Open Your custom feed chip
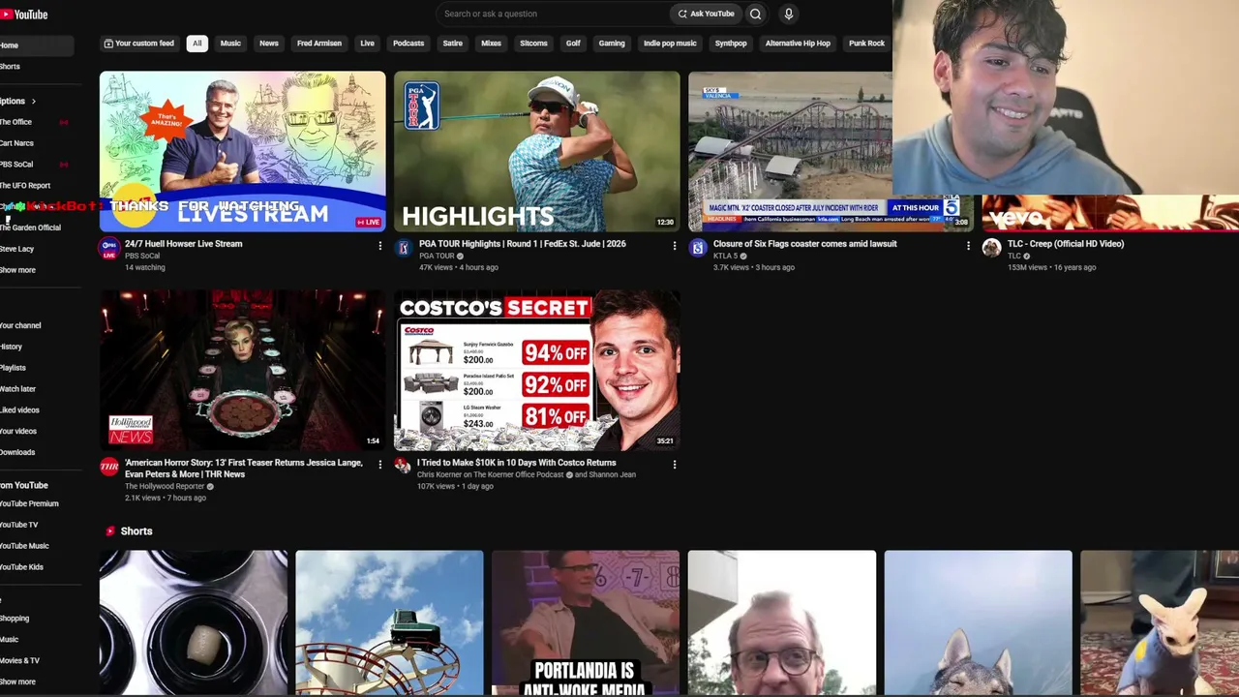This screenshot has width=1239, height=697. pos(139,44)
